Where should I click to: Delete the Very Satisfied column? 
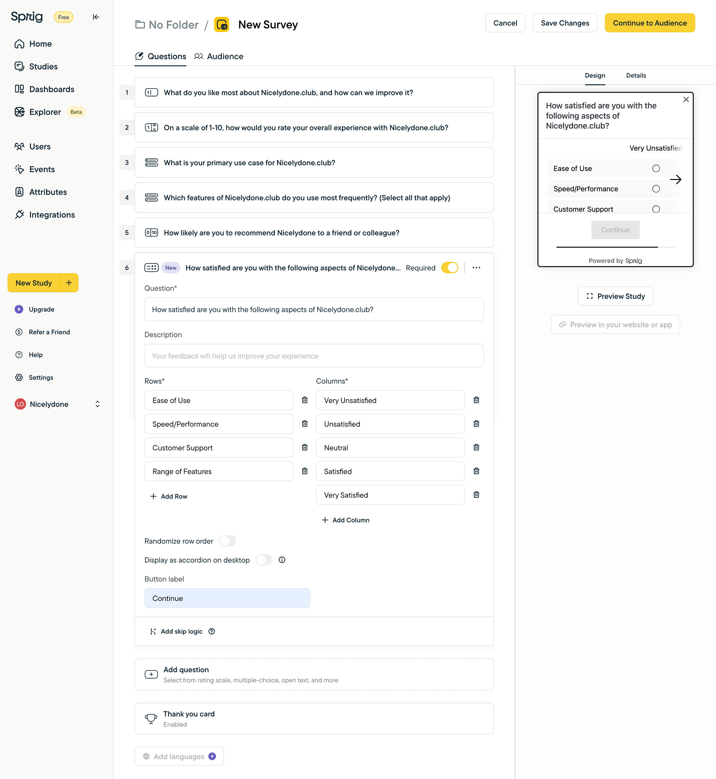pyautogui.click(x=476, y=494)
